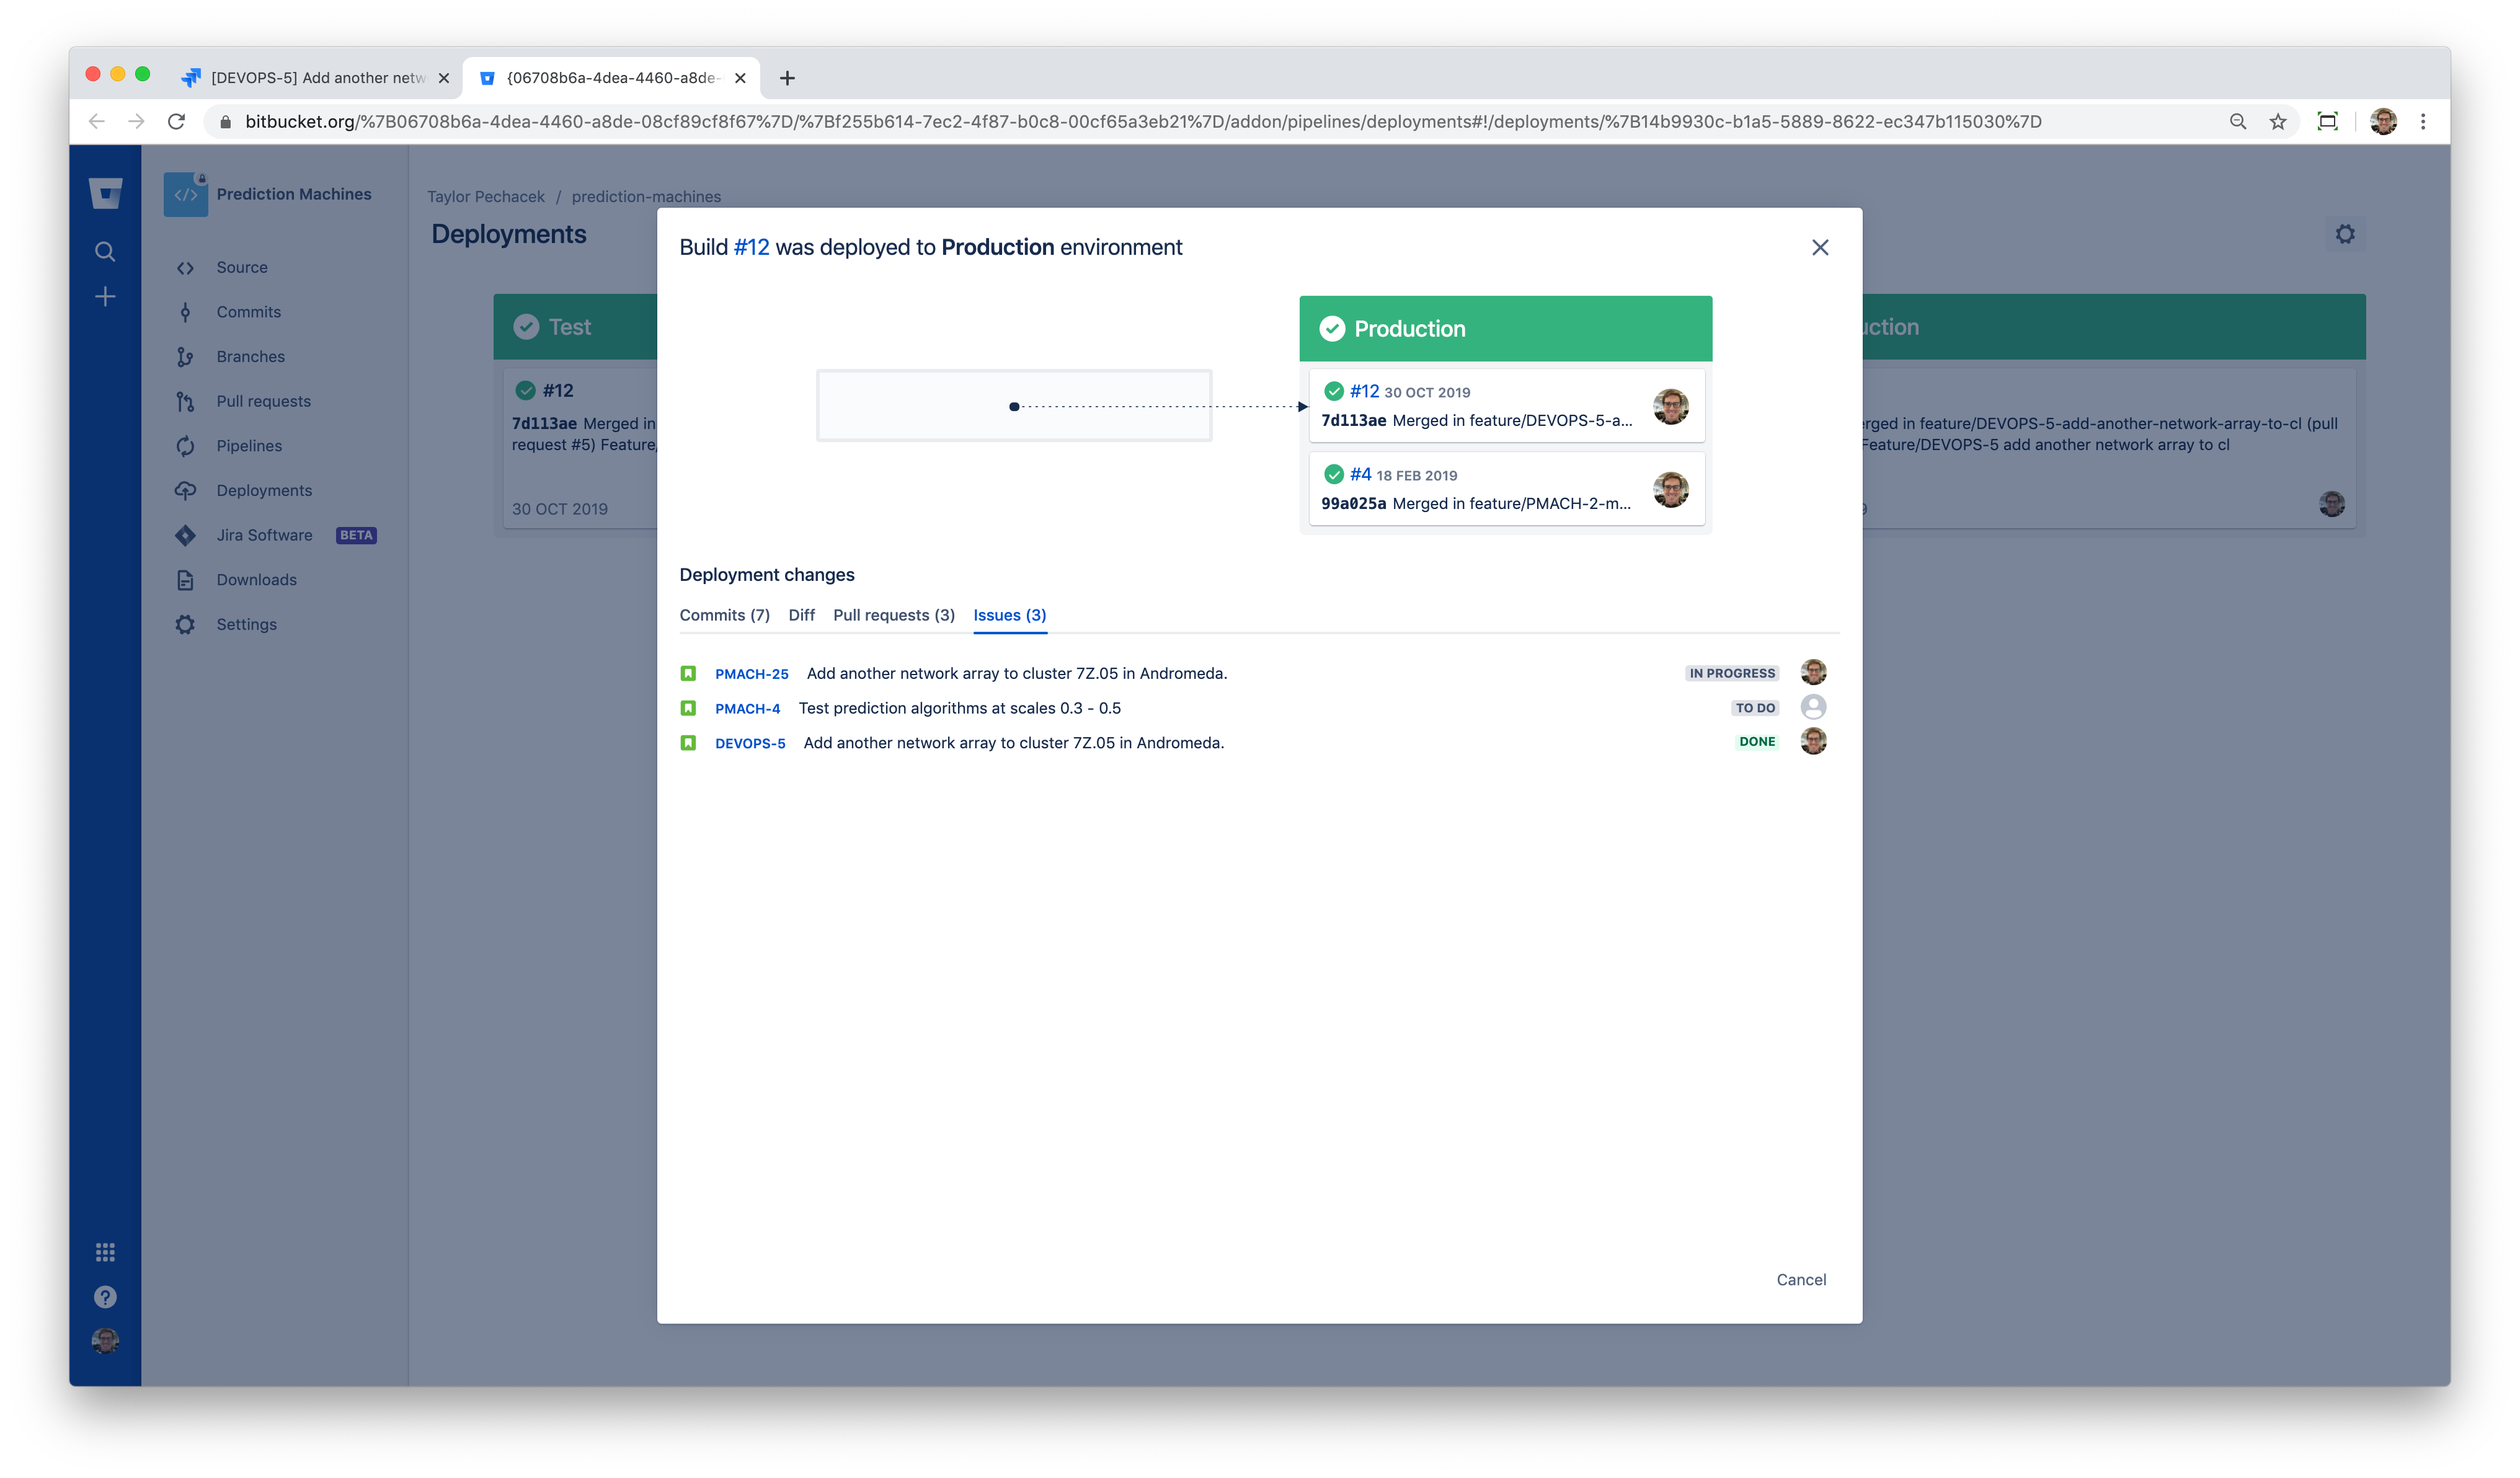Open Pipelines in repository sidebar

[248, 446]
